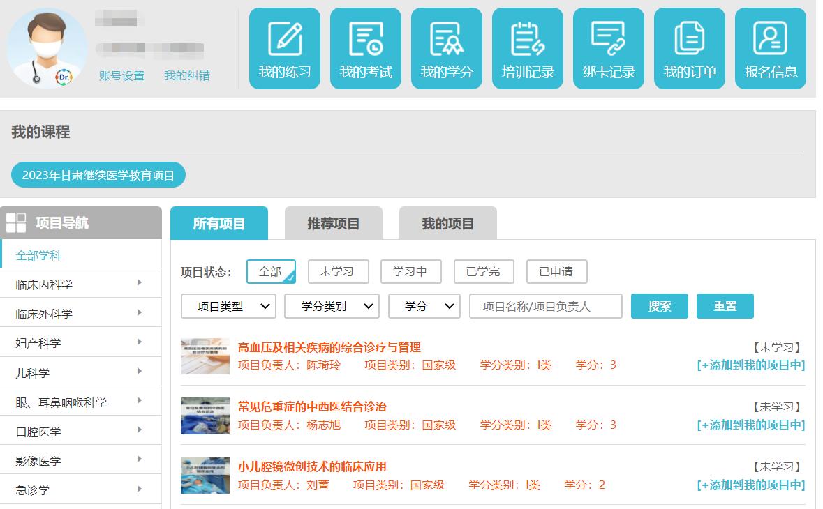Select the 未学习 status filter
Image resolution: width=823 pixels, height=509 pixels.
point(339,272)
